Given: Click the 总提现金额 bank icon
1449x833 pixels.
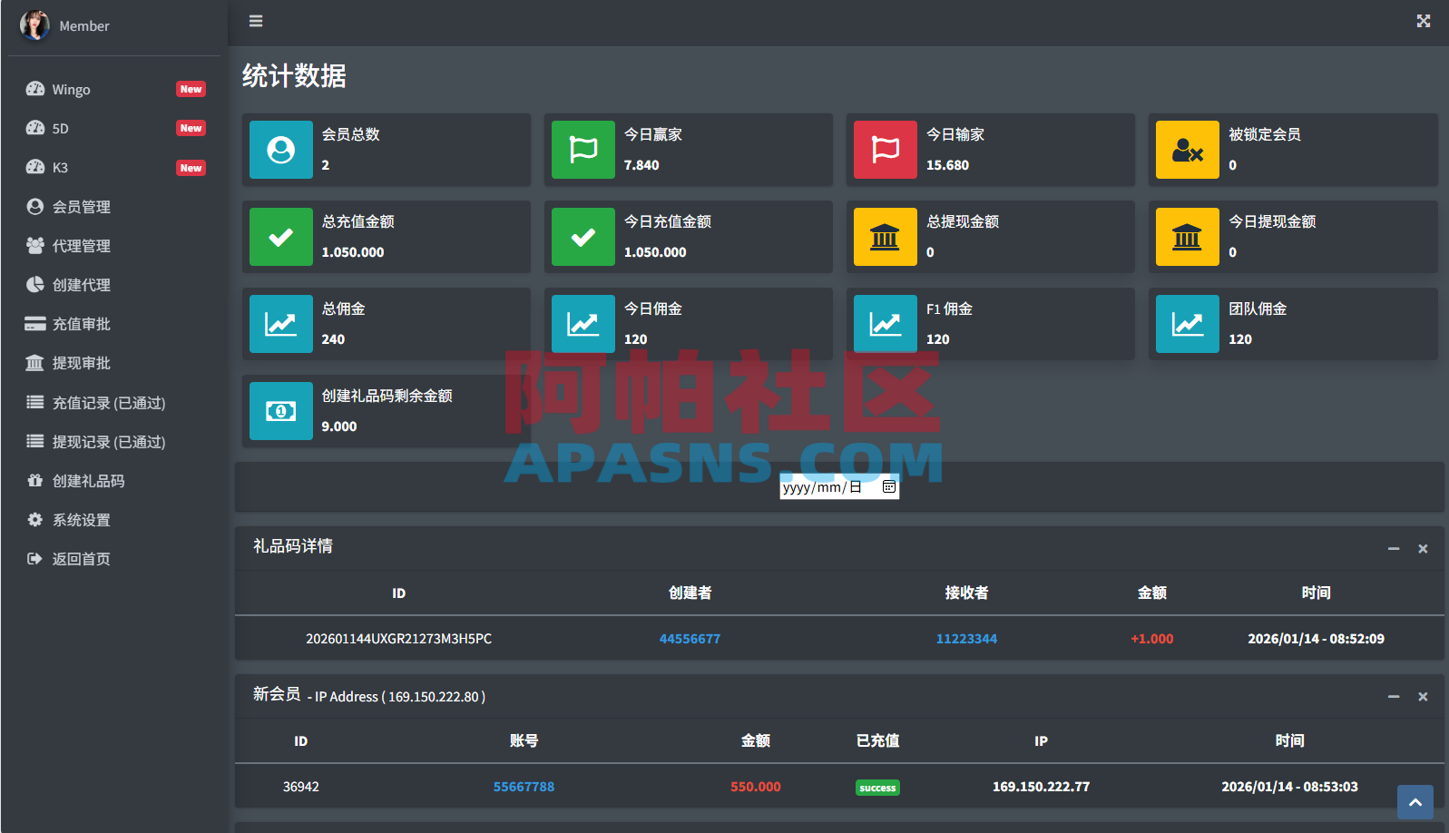Looking at the screenshot, I should point(886,237).
